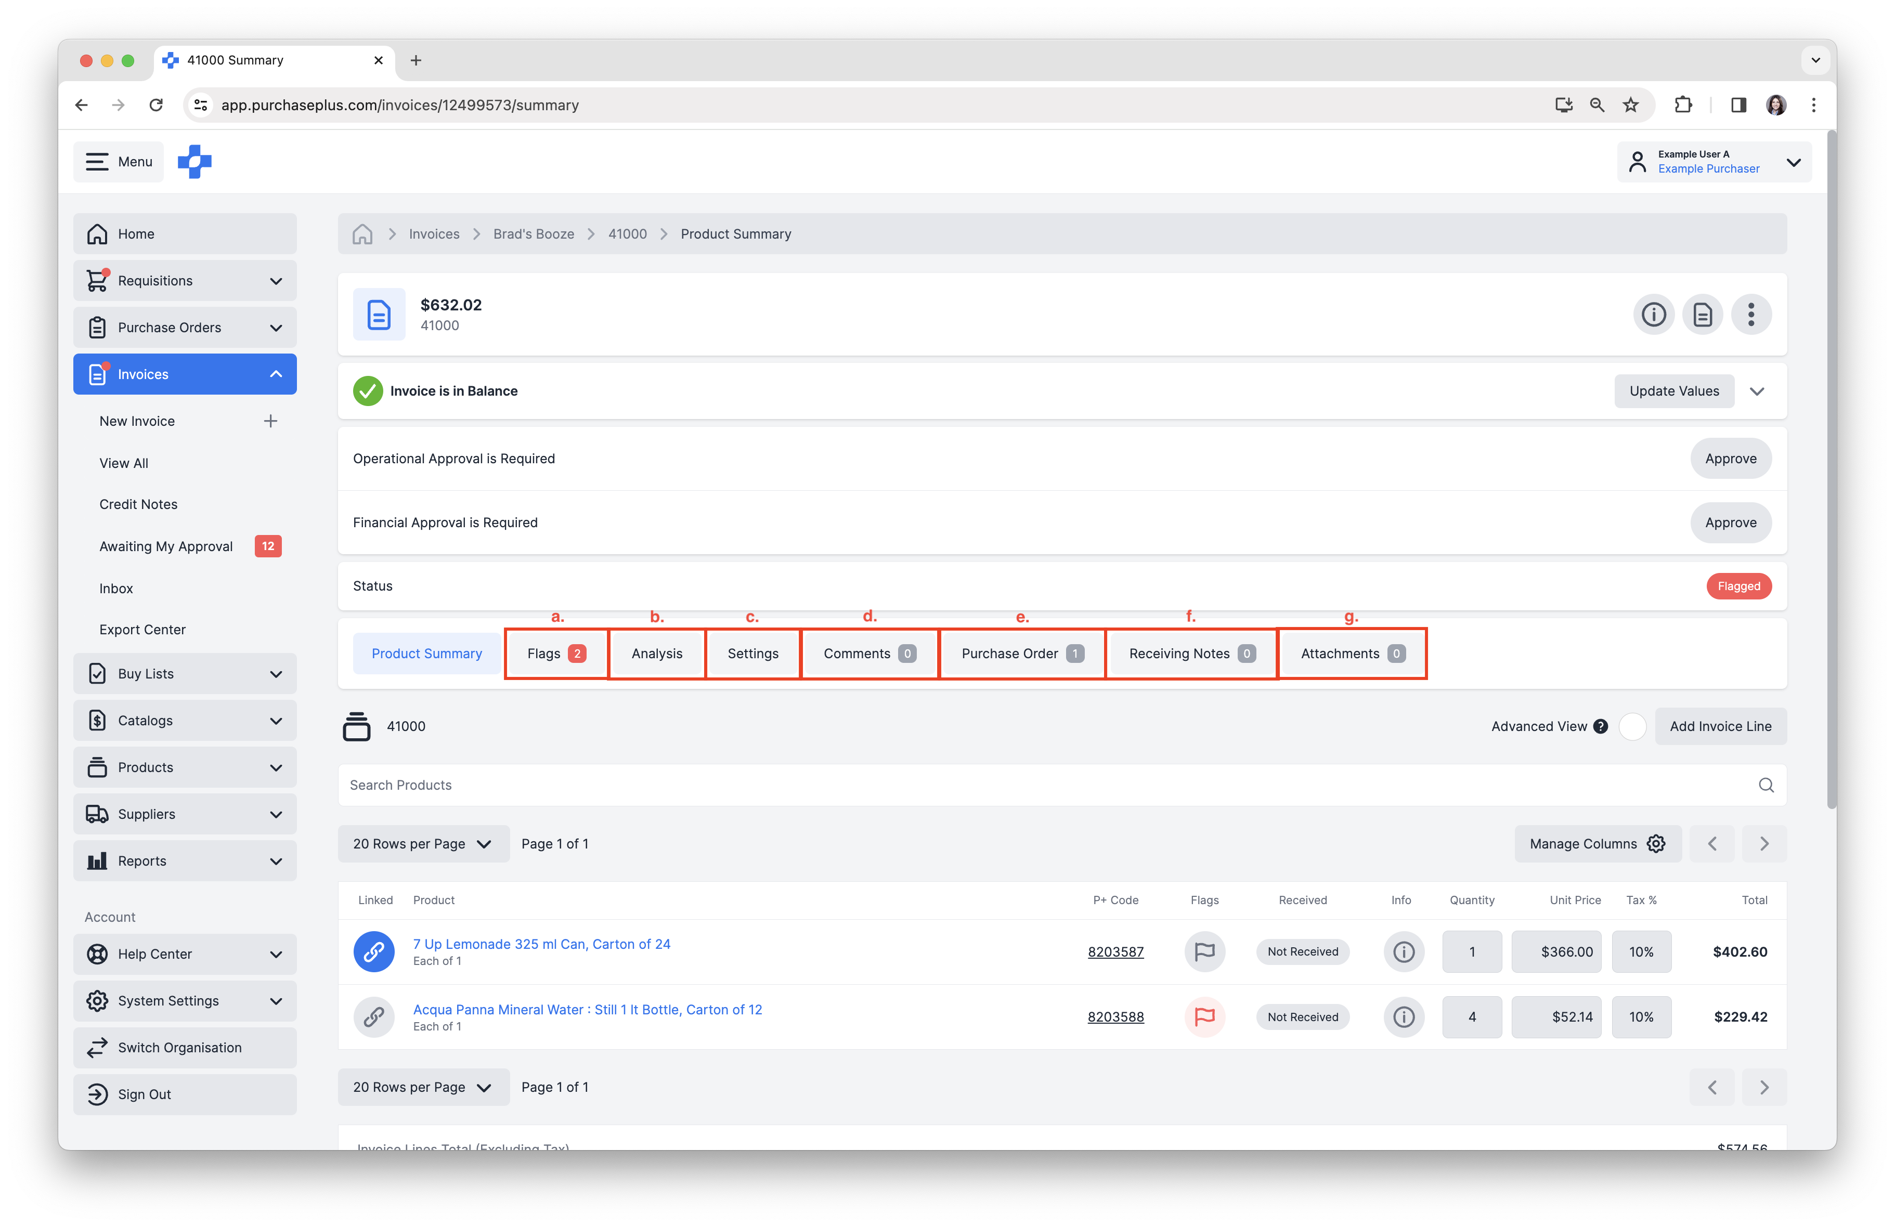
Task: Switch to the Receiving Notes tab
Action: pyautogui.click(x=1191, y=654)
